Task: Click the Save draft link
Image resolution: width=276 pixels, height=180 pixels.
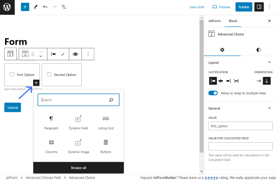Action: (x=197, y=7)
